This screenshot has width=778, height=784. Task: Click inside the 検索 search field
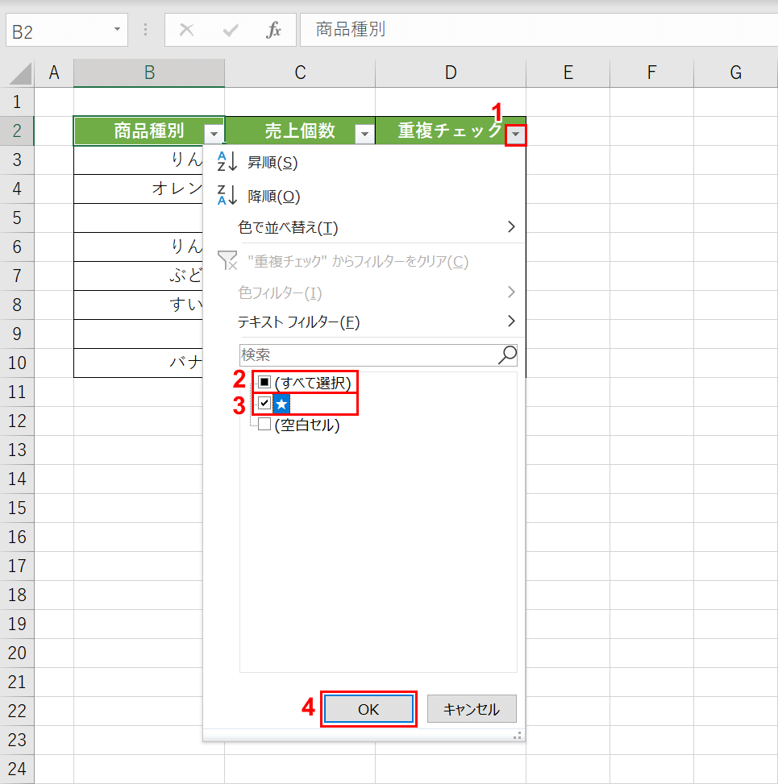363,355
